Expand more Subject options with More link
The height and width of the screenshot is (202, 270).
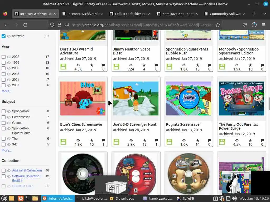click(7, 150)
